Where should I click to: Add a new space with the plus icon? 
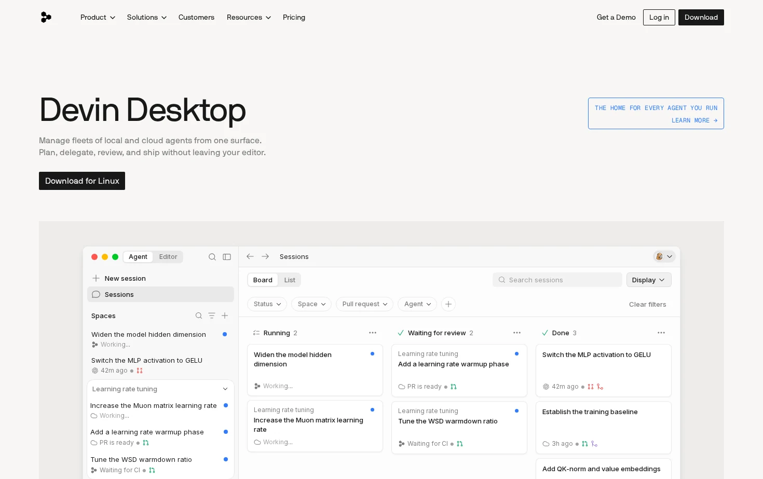[225, 316]
